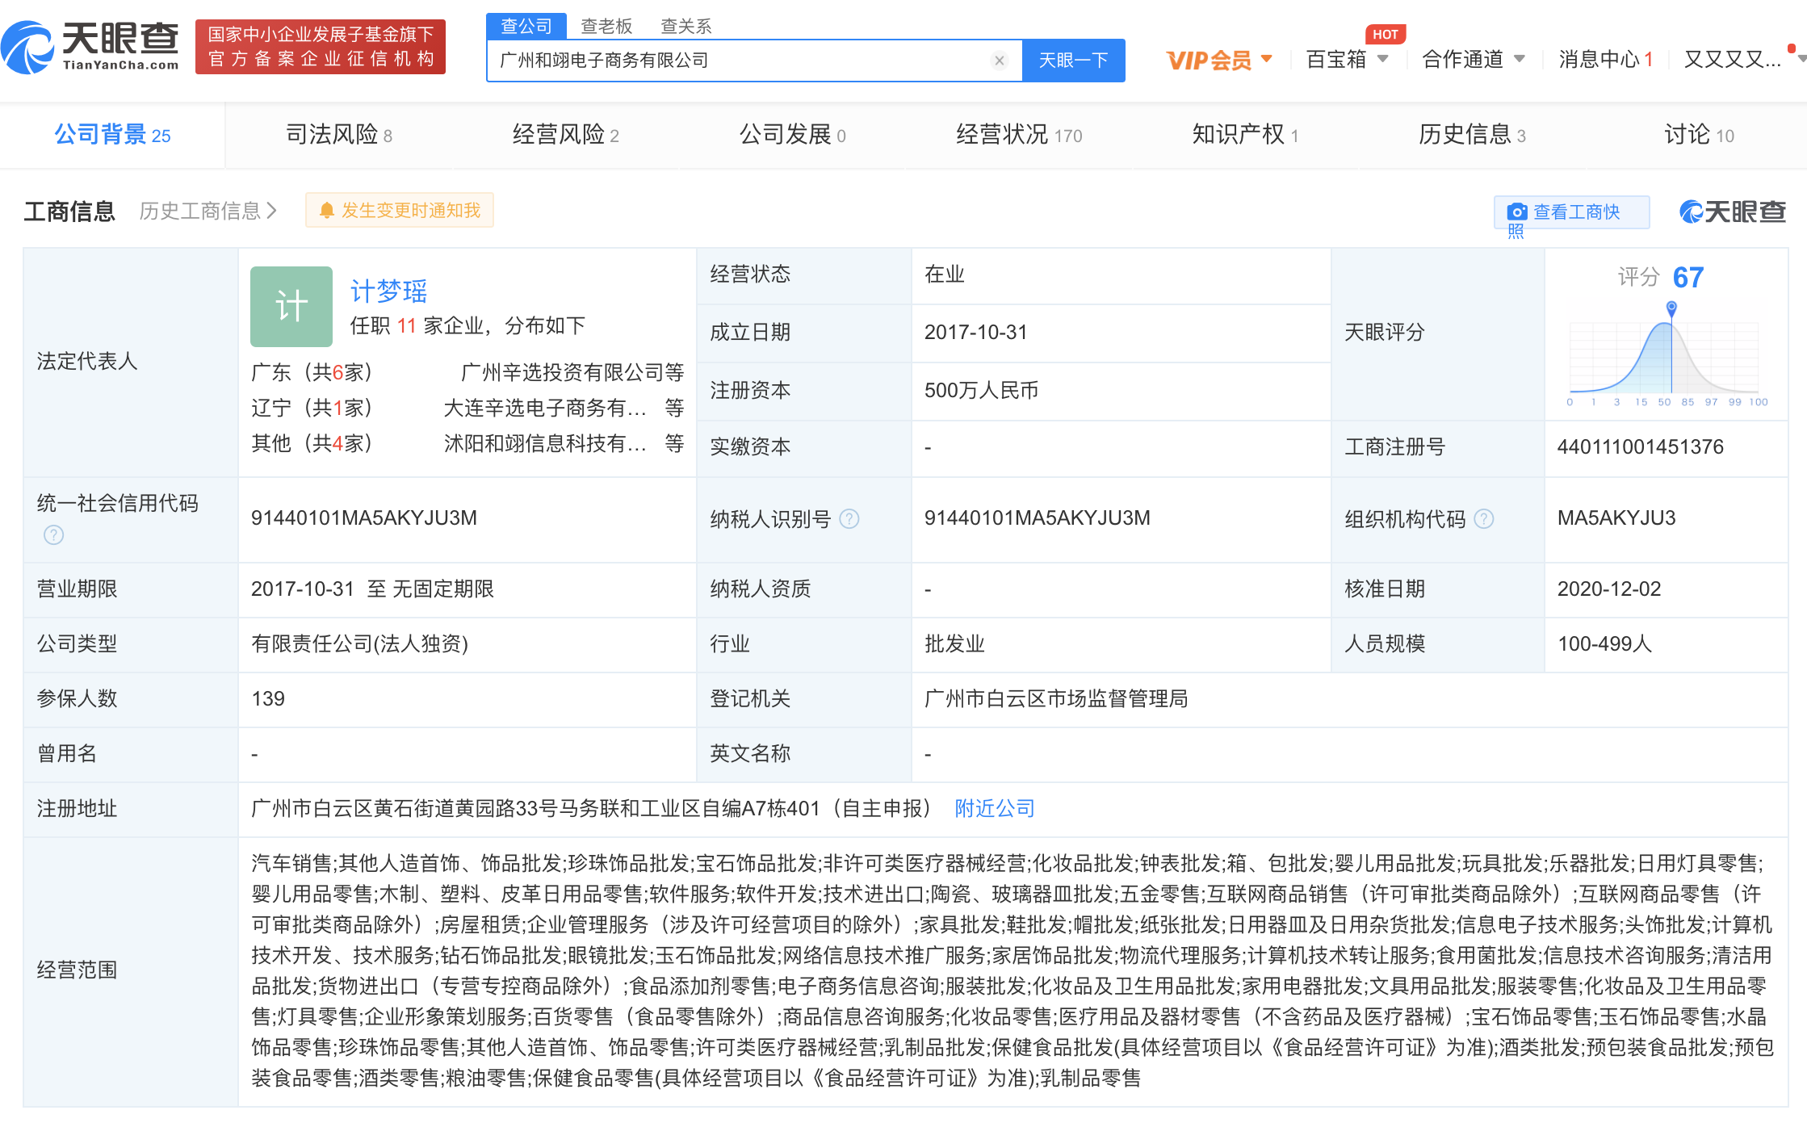Select the 查老板 search mode tab

pyautogui.click(x=606, y=26)
